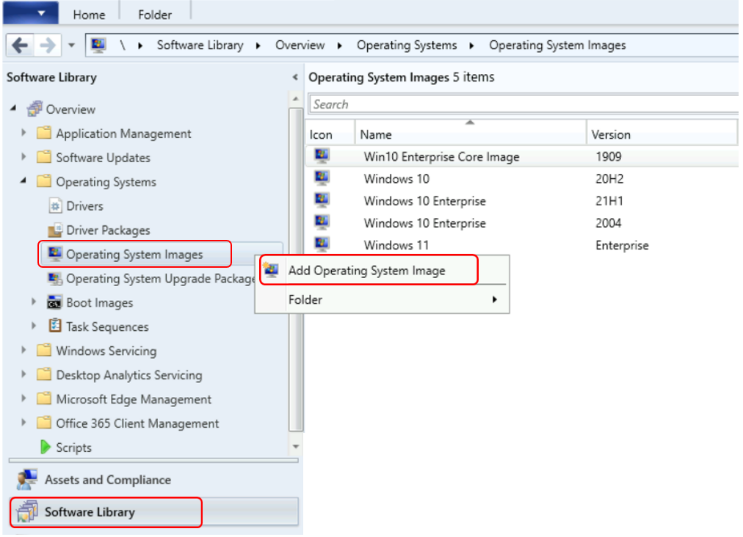Collapse the Operating Systems folder
This screenshot has width=743, height=537.
tap(23, 180)
